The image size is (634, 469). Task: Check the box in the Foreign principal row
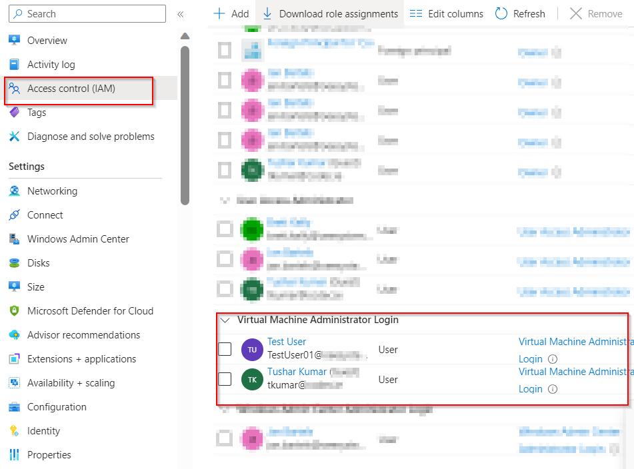pos(225,51)
